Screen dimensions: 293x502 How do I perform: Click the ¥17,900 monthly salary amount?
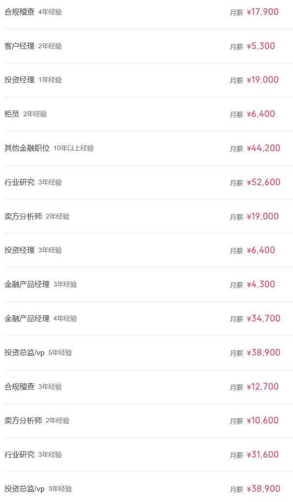[x=262, y=12]
